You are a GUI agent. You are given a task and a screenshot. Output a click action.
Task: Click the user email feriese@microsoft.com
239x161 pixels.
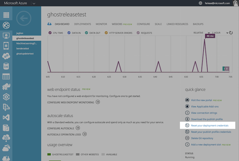click(x=217, y=3)
